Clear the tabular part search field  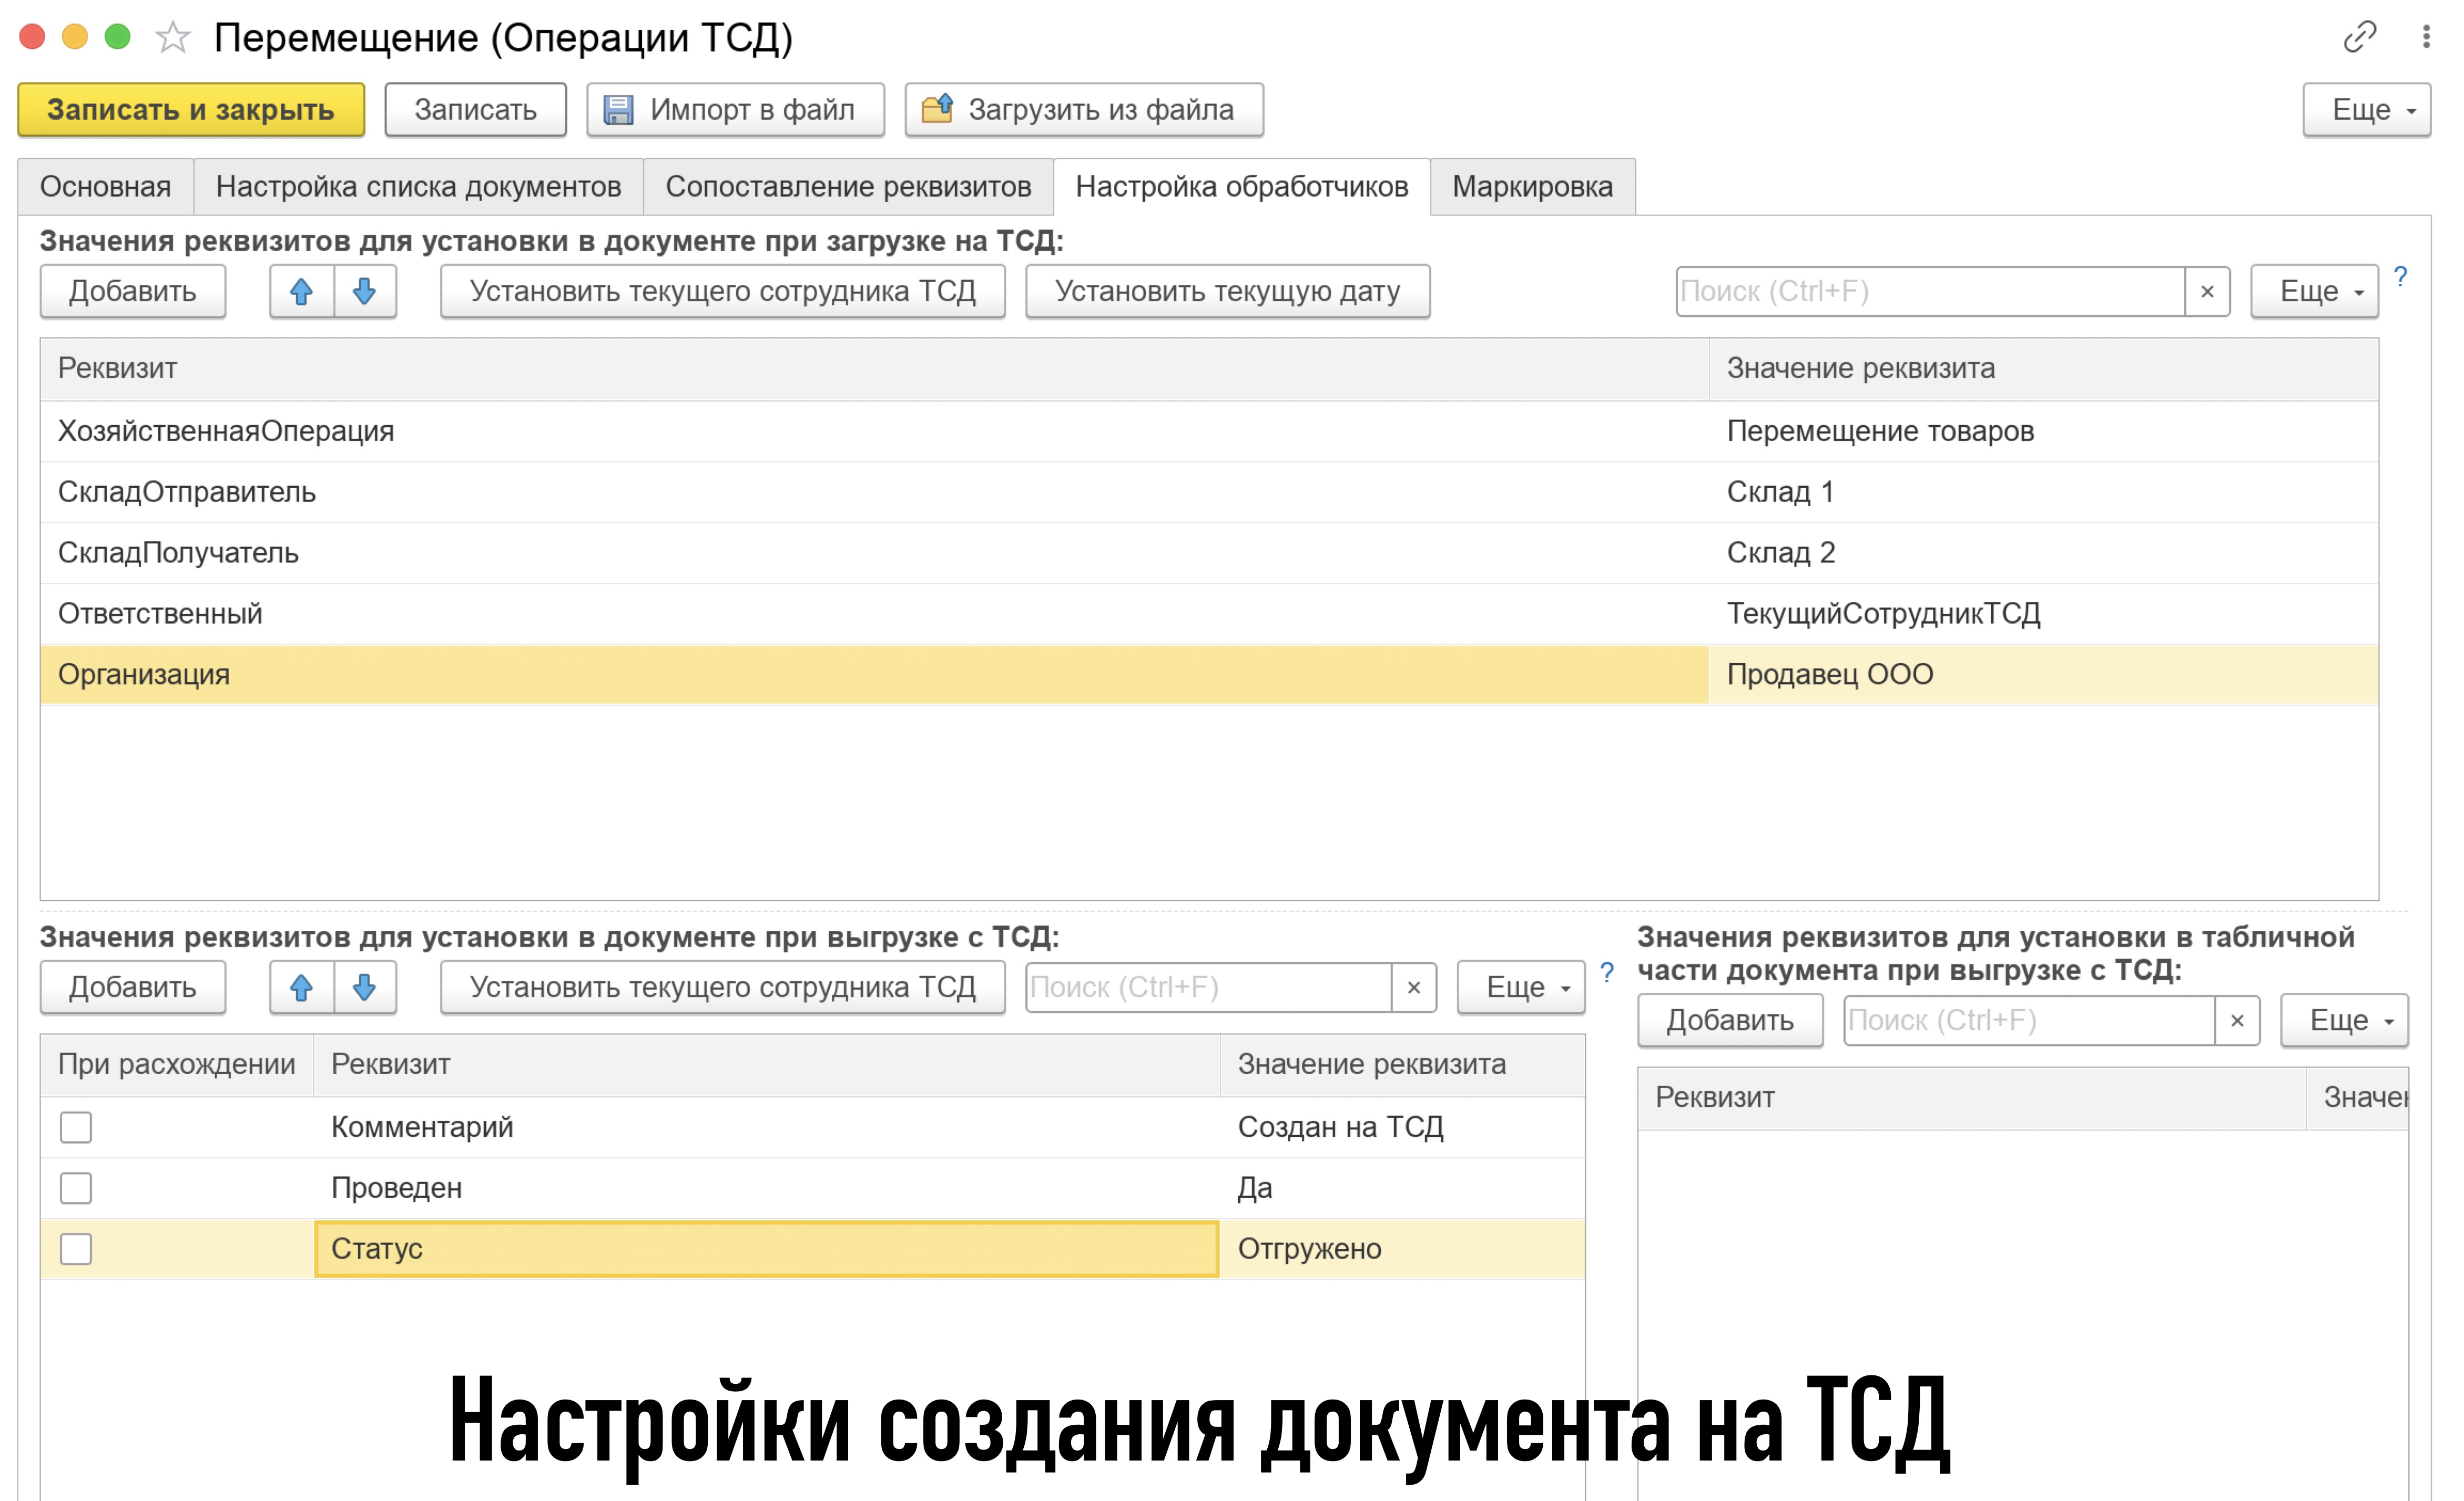point(2238,1020)
